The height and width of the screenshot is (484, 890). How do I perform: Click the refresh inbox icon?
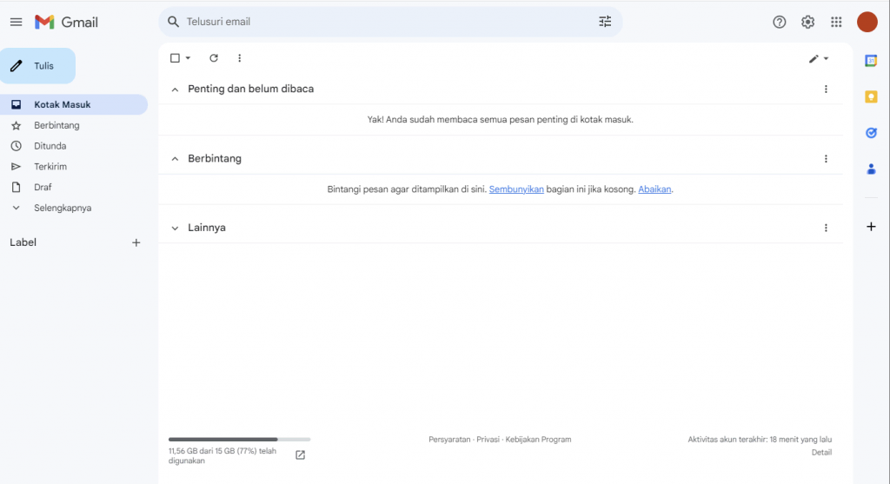214,58
